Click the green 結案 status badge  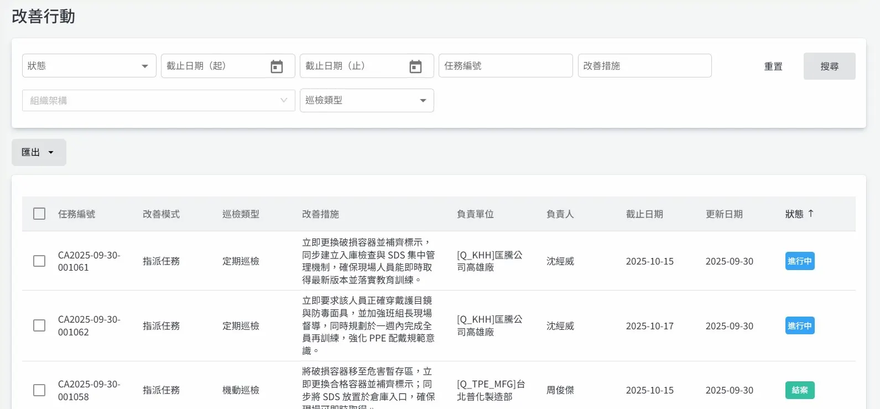click(x=799, y=390)
